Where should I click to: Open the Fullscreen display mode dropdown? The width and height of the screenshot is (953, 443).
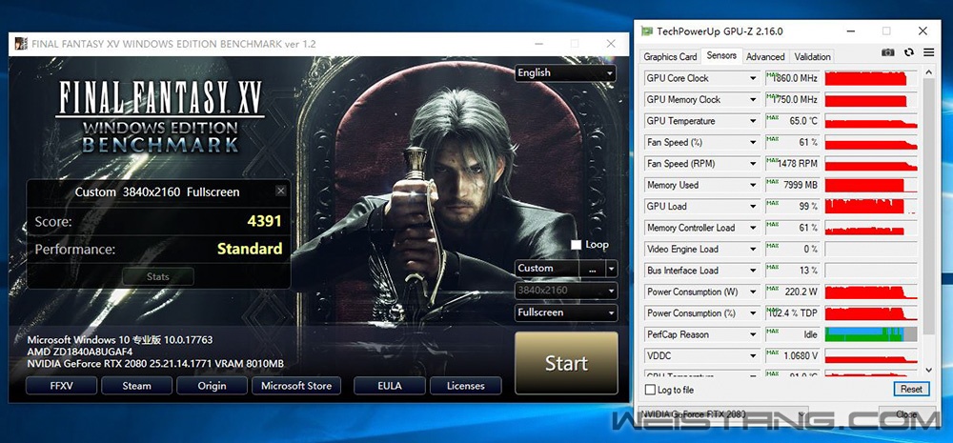pos(566,312)
